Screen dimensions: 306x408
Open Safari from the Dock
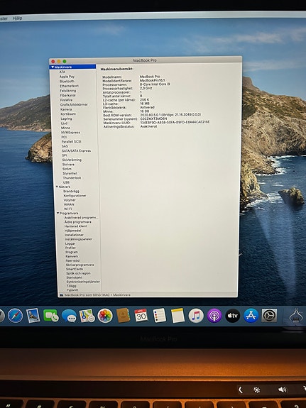(x=15, y=316)
